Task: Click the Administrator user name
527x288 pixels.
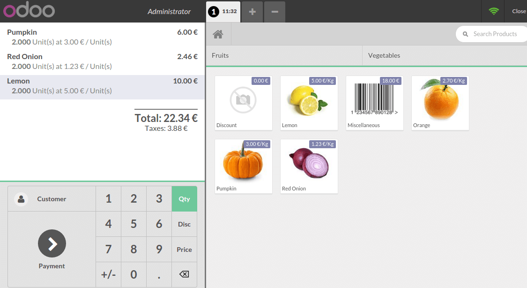Action: click(x=169, y=11)
